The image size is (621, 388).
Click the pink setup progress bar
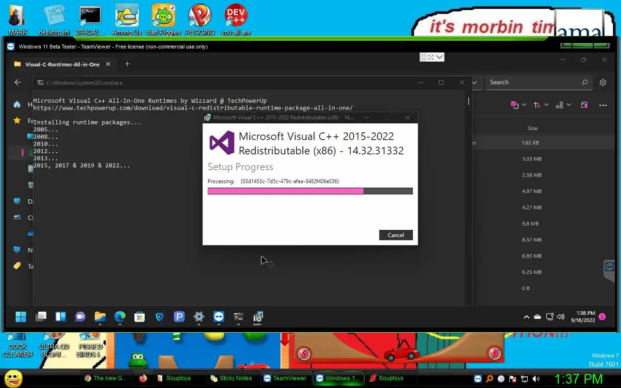click(310, 191)
